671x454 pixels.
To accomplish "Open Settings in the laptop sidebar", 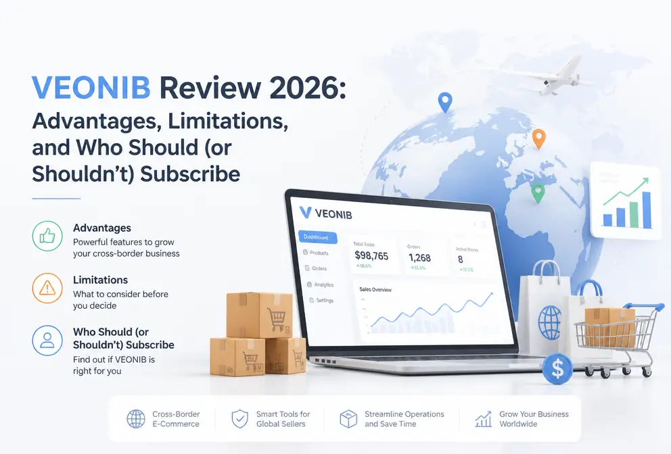I will pos(321,300).
